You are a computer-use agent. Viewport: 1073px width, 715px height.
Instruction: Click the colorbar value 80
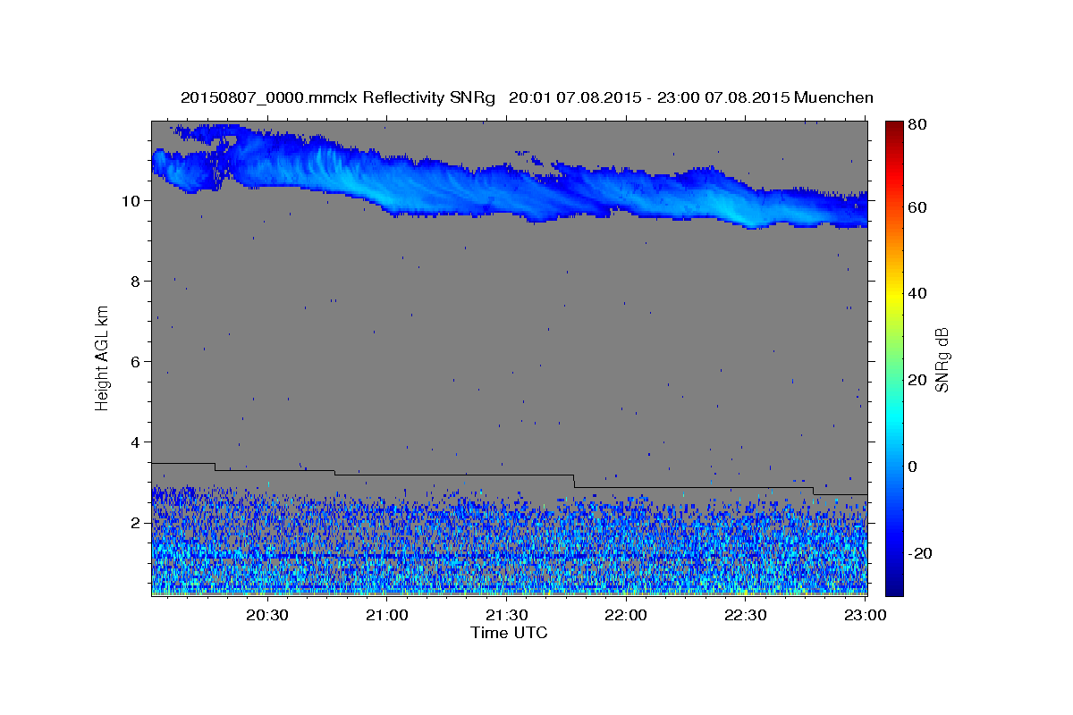click(x=918, y=125)
